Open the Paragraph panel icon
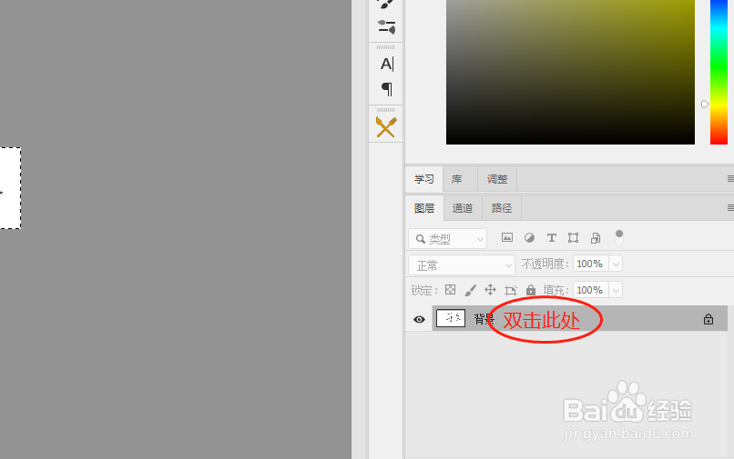Image resolution: width=734 pixels, height=459 pixels. pyautogui.click(x=387, y=89)
